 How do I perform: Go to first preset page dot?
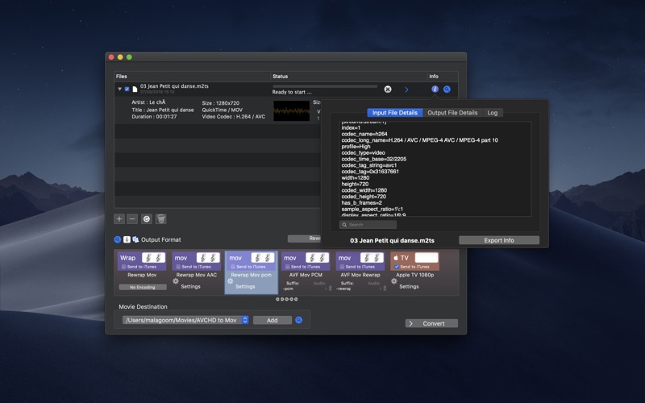click(x=277, y=299)
